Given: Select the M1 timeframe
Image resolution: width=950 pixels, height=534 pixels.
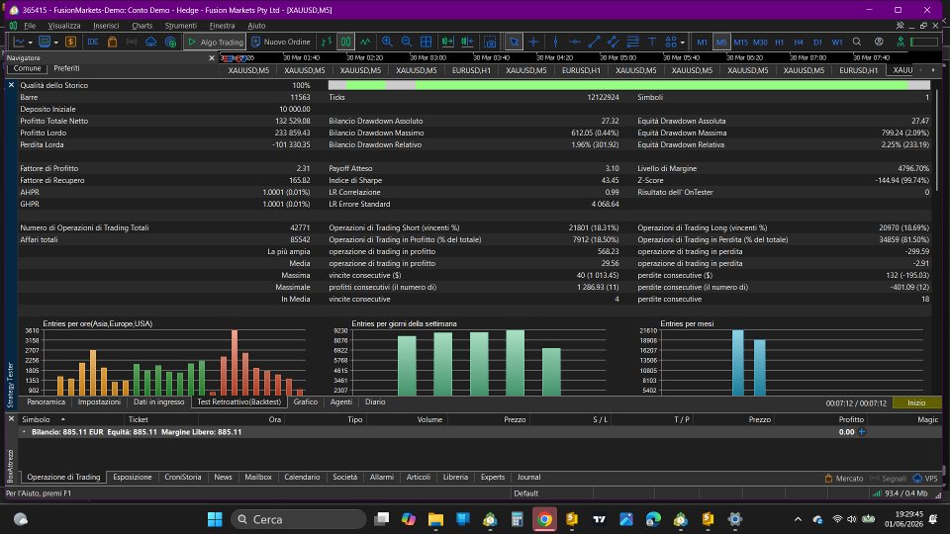Looking at the screenshot, I should (x=702, y=42).
